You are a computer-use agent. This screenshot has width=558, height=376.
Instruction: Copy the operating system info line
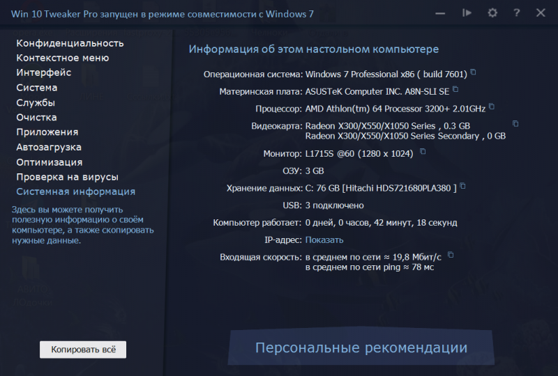473,72
